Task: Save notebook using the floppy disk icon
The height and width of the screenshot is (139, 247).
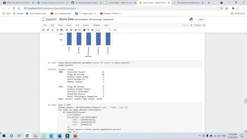Action: click(43, 30)
